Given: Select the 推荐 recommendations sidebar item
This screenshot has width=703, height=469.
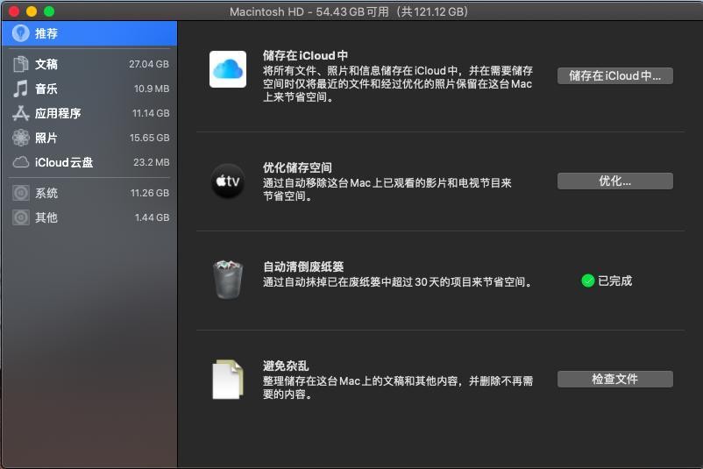Looking at the screenshot, I should coord(89,33).
